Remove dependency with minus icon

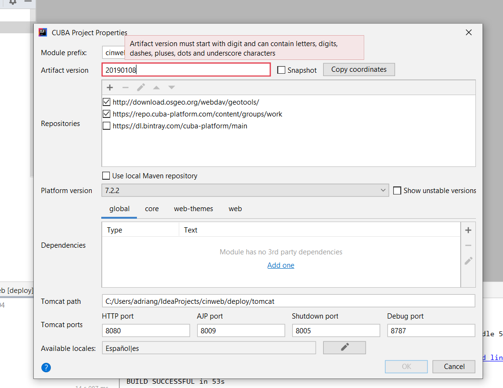click(x=468, y=245)
